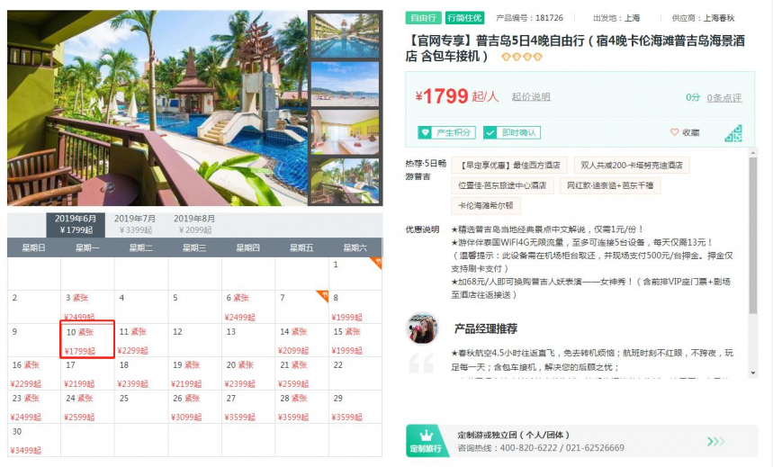This screenshot has width=773, height=467.
Task: Click the description scrollbar down arrow
Action: (x=752, y=373)
